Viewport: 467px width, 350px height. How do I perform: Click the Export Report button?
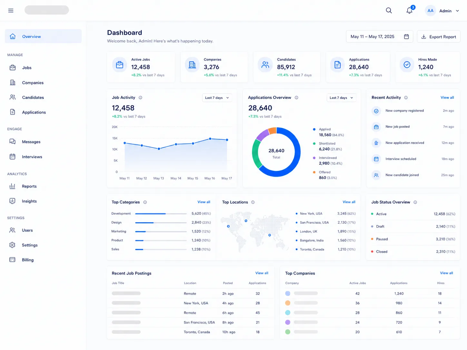(439, 37)
